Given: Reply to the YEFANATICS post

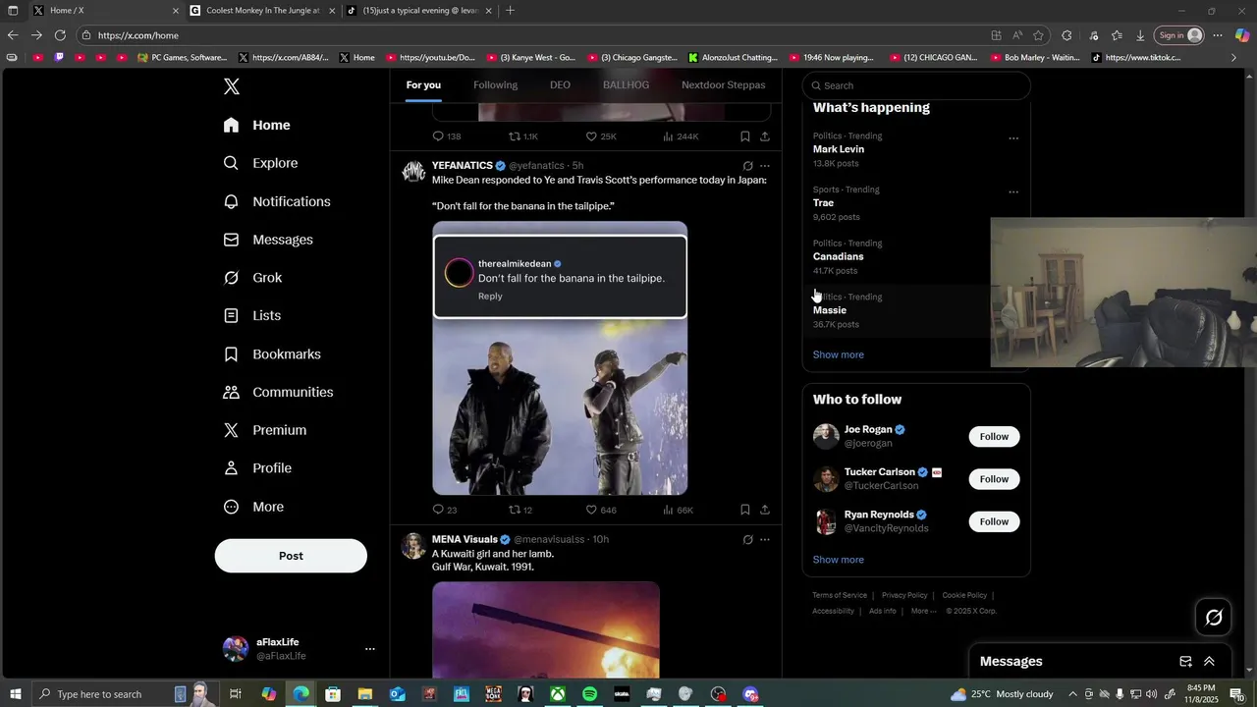Looking at the screenshot, I should (x=445, y=510).
